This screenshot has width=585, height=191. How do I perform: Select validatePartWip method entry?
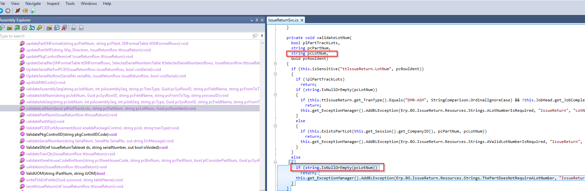pos(45,121)
